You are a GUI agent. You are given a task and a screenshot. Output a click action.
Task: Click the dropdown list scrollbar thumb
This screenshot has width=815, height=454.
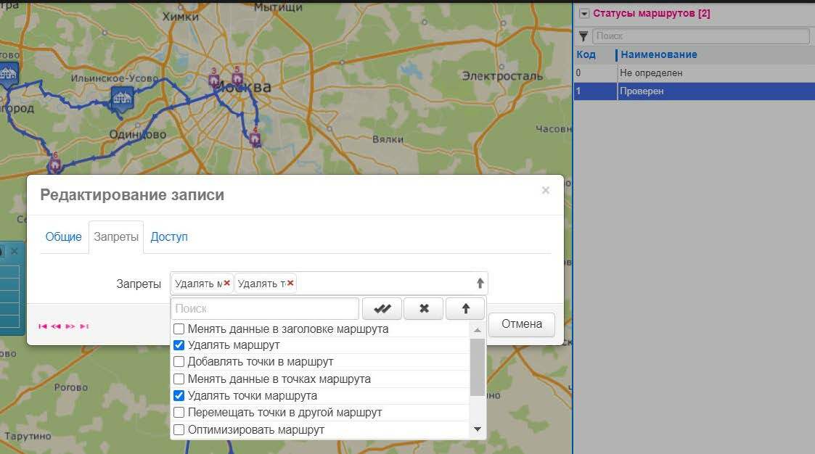pyautogui.click(x=477, y=367)
